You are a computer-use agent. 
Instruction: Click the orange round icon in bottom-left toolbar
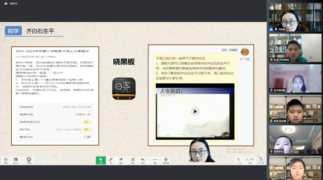click(x=29, y=160)
